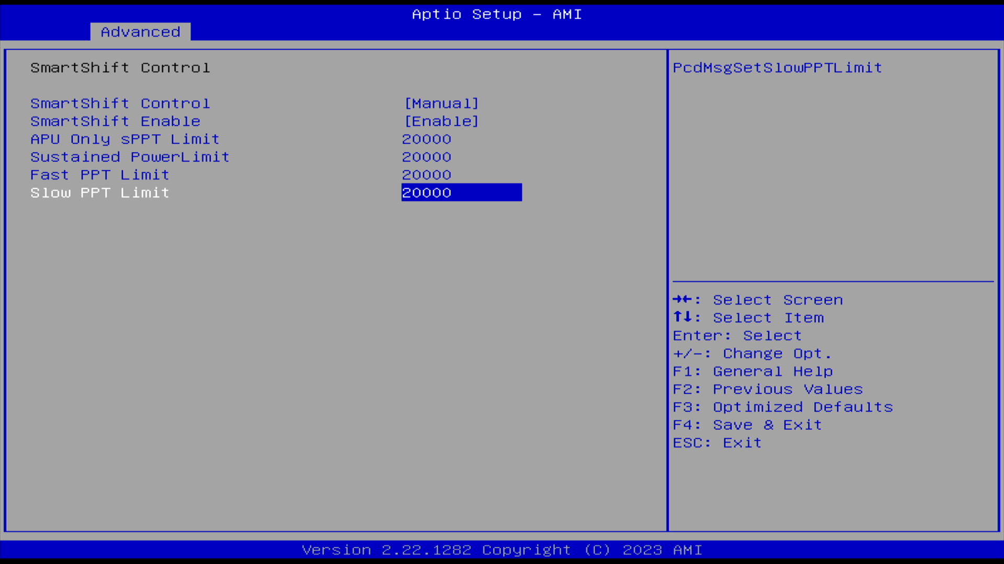
Task: Toggle the SmartShift Enable [Enable] option
Action: coord(442,121)
